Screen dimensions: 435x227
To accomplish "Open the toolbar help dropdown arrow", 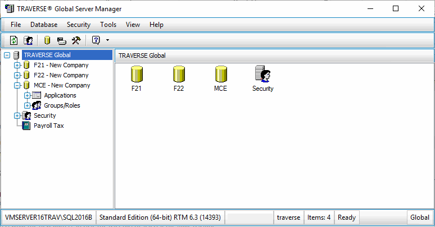I will pos(108,40).
